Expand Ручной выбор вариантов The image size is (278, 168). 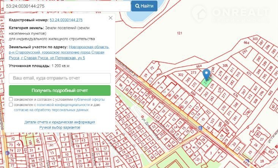(x=60, y=128)
